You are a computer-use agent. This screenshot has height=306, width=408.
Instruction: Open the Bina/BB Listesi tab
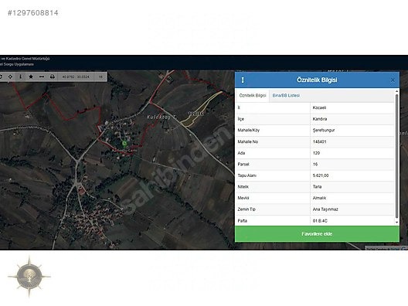click(x=286, y=96)
